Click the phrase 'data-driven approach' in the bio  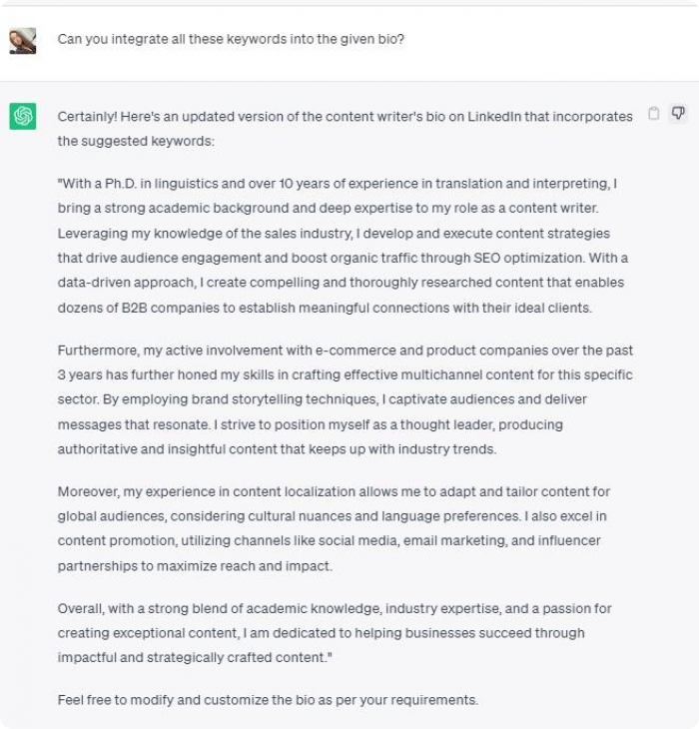pyautogui.click(x=126, y=283)
